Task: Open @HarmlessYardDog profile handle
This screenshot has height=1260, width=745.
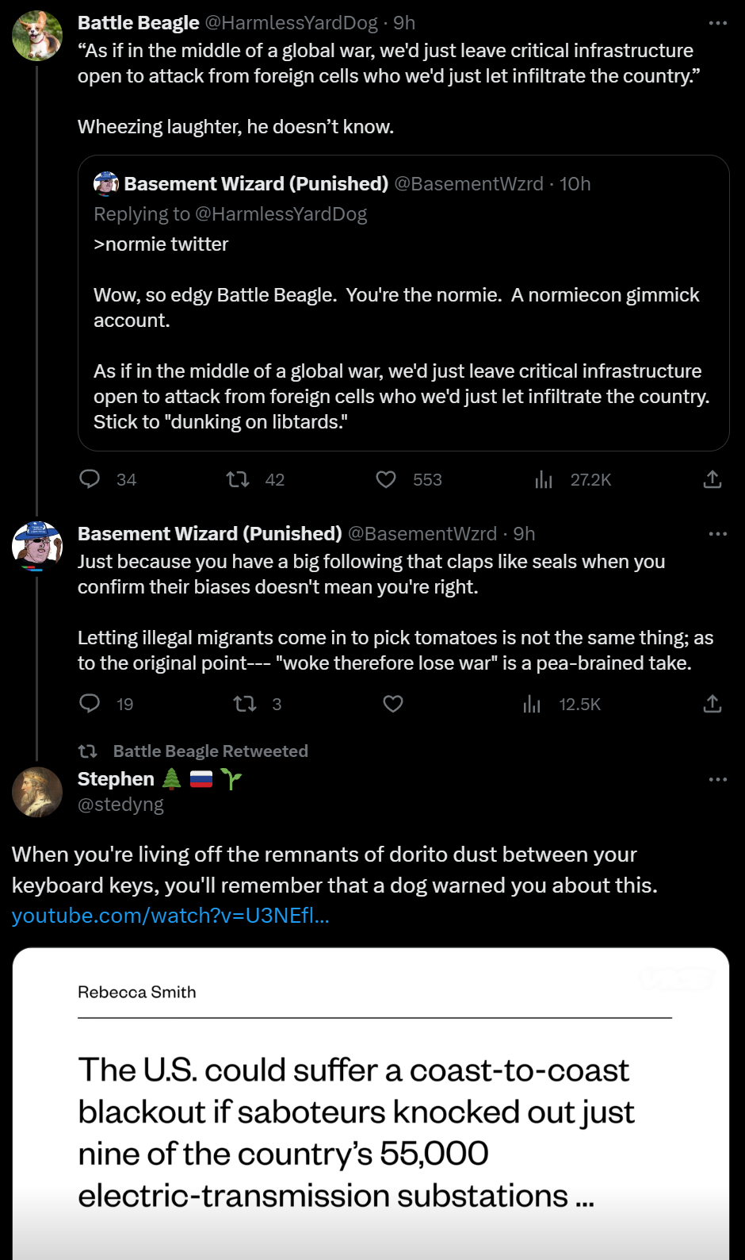Action: [291, 23]
